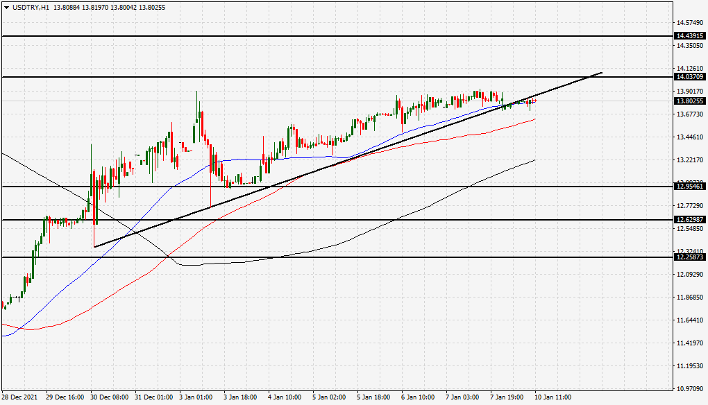Viewport: 708px width, 405px height.
Task: Click the end of the red moving average line
Action: (535, 119)
